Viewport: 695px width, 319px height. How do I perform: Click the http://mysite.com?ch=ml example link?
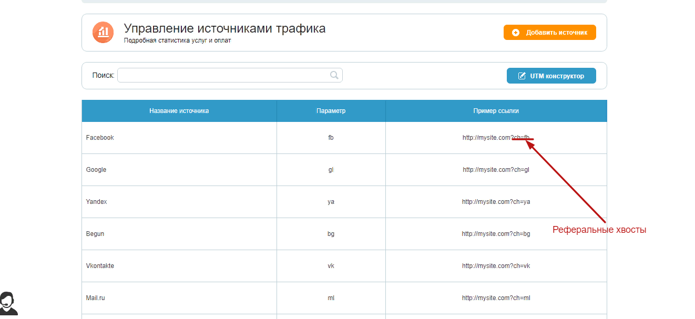496,298
